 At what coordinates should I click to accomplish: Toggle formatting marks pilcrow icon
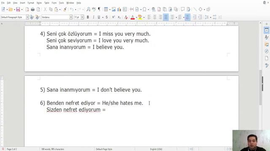100,9
